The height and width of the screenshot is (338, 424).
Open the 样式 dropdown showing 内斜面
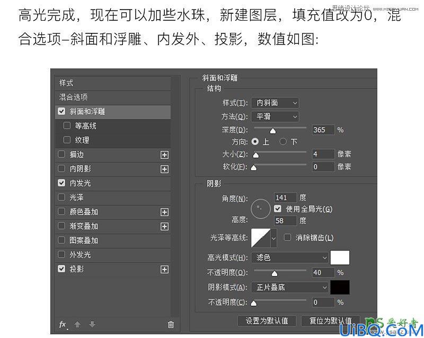(x=275, y=103)
